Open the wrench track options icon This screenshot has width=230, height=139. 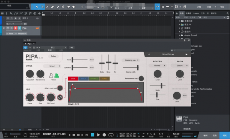[x=11, y=13]
